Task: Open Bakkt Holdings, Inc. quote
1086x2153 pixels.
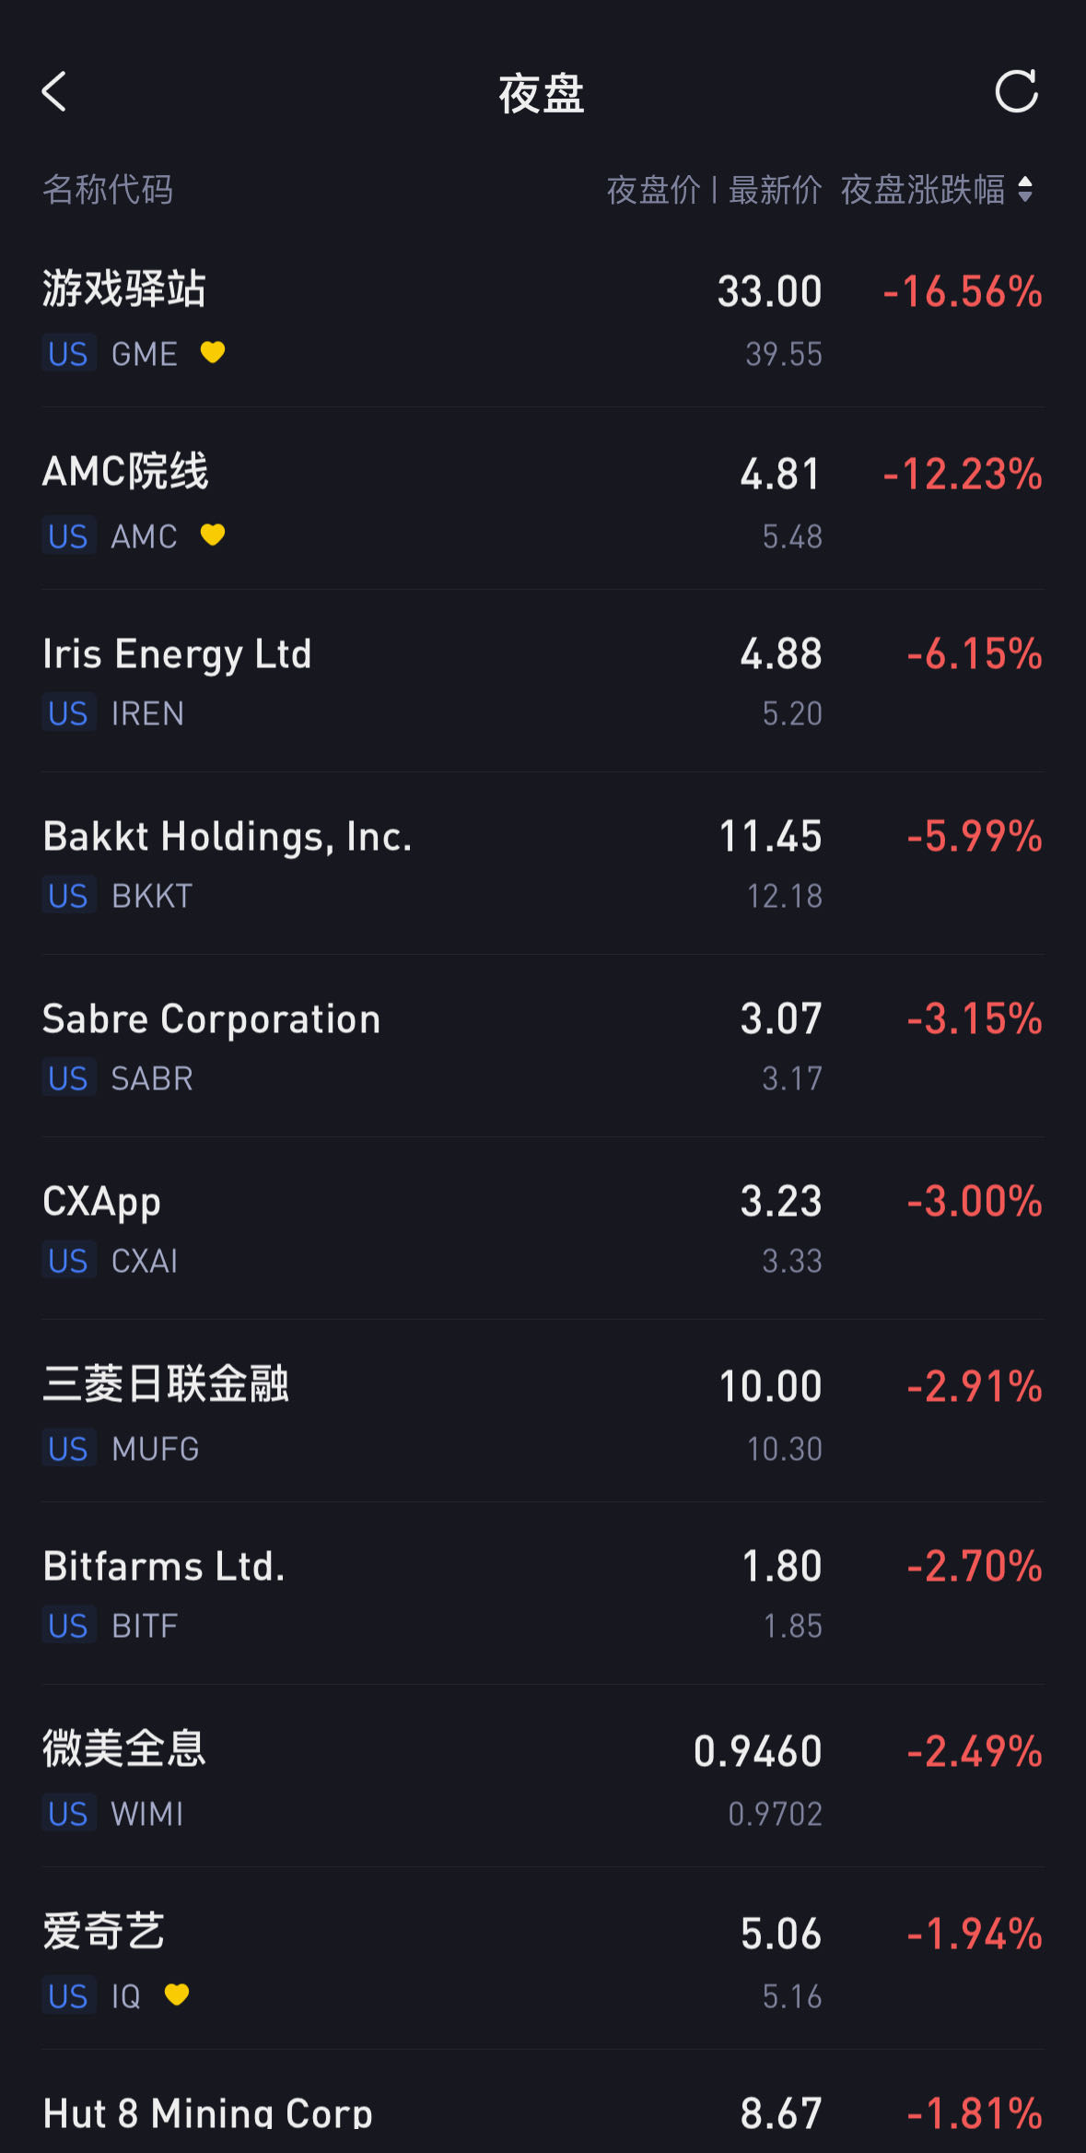Action: [x=227, y=837]
